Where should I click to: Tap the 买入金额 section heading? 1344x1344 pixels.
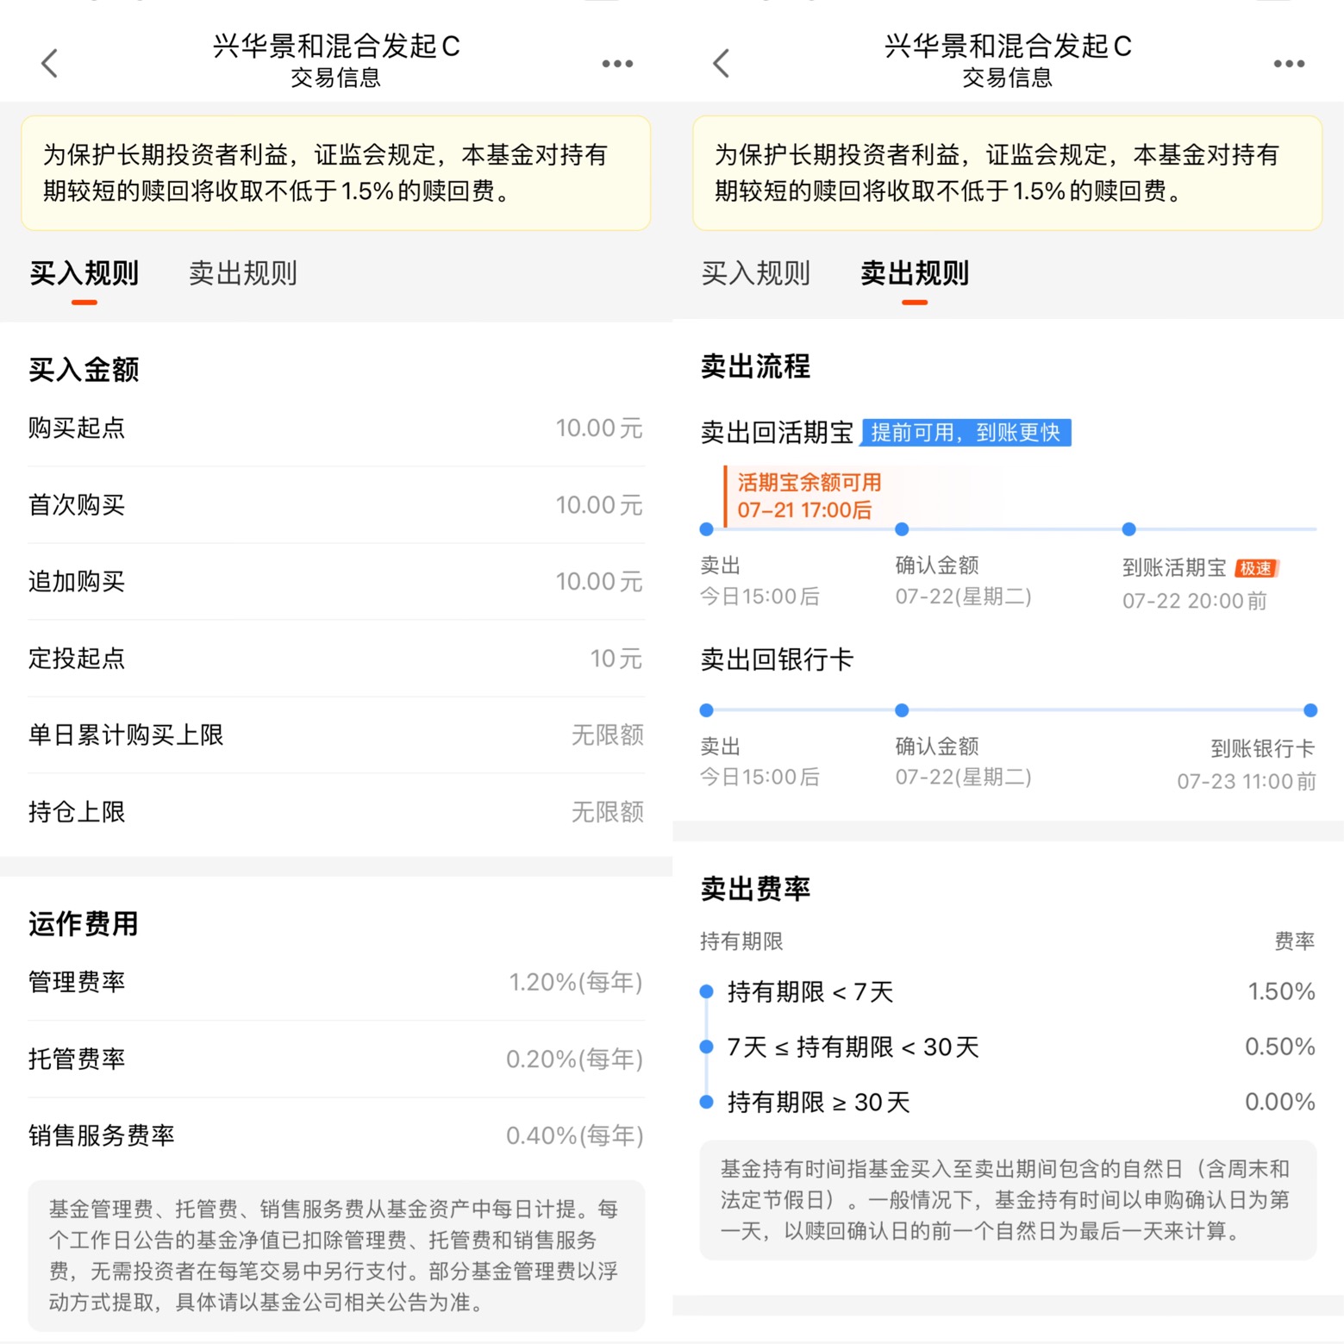pos(84,370)
